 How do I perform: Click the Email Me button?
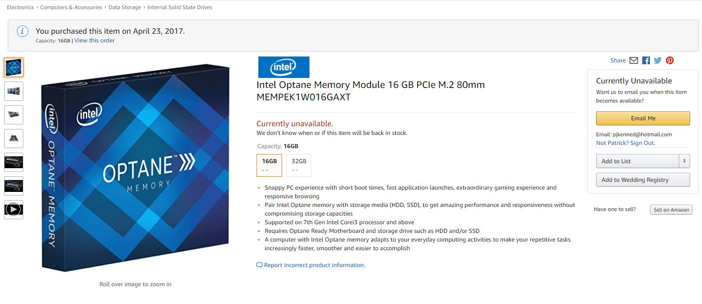[x=643, y=118]
